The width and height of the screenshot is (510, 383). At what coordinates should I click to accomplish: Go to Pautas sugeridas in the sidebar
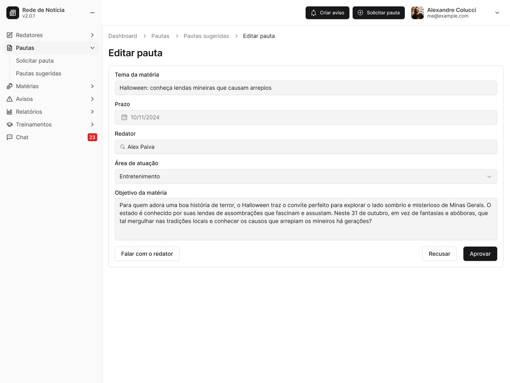[38, 73]
